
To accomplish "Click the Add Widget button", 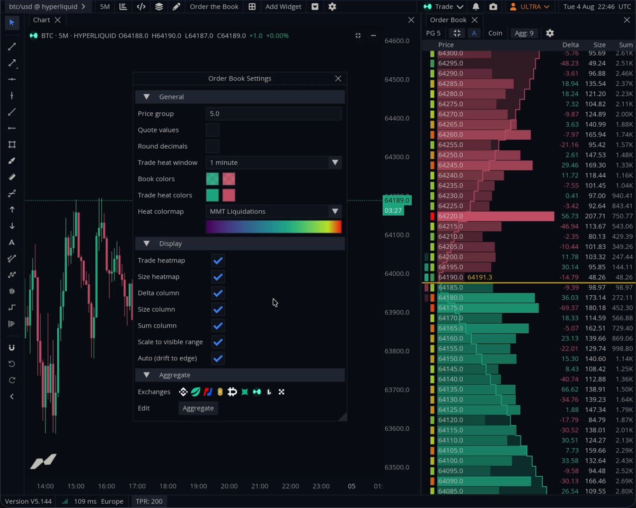I will (x=284, y=7).
